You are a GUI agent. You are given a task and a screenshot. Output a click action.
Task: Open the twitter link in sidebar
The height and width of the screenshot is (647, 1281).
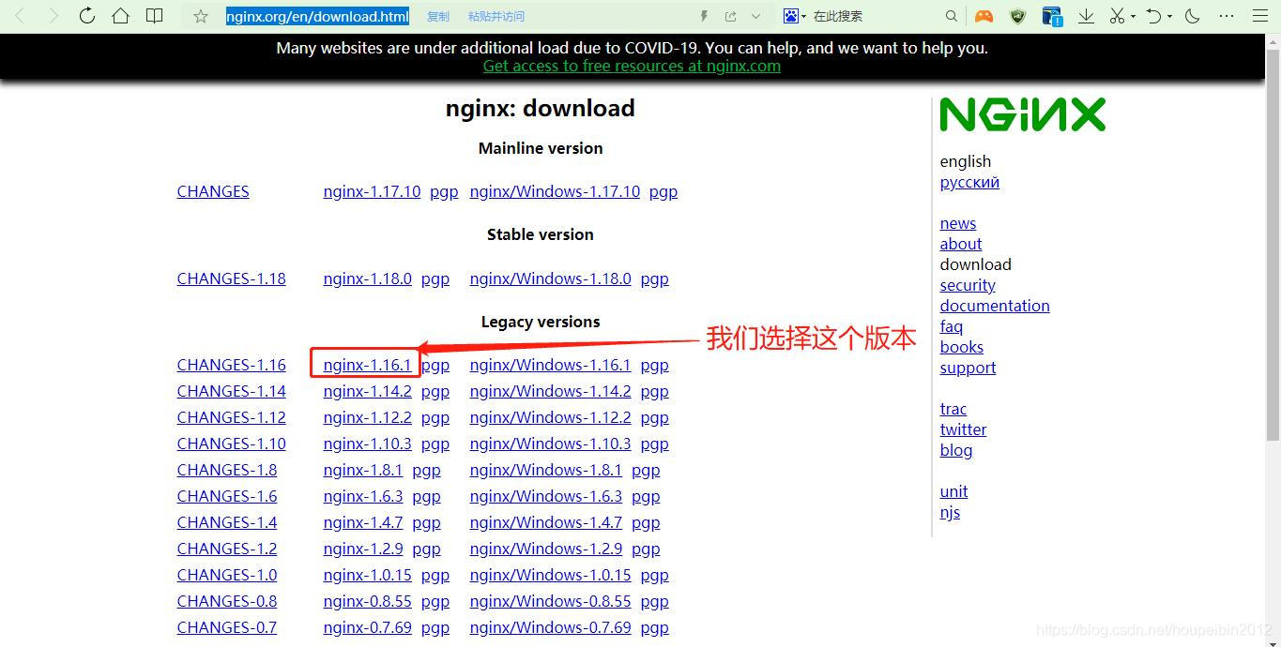[963, 429]
